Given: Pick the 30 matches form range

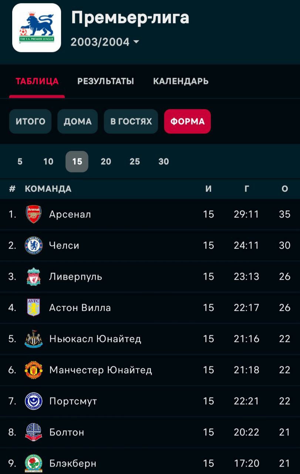Looking at the screenshot, I should pos(164,161).
